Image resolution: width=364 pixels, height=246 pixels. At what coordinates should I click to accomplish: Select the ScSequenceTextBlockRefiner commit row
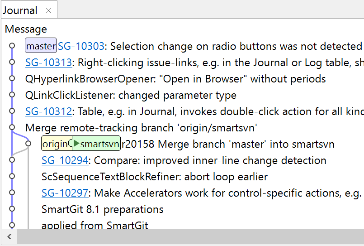coord(154,177)
